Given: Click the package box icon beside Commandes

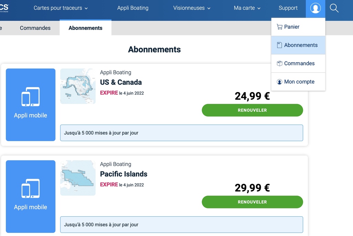Looking at the screenshot, I should [279, 63].
